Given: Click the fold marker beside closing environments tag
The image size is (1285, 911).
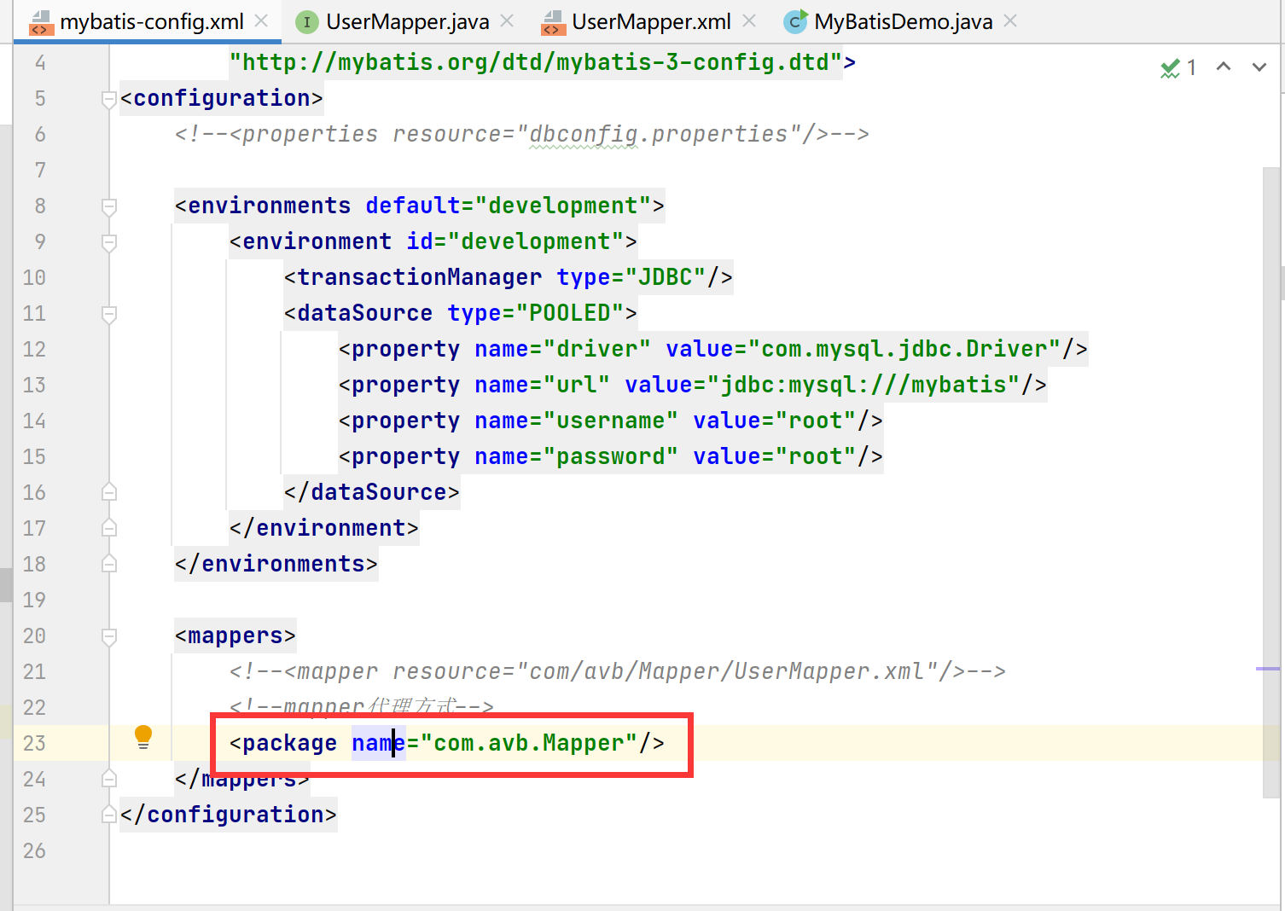Looking at the screenshot, I should [109, 564].
